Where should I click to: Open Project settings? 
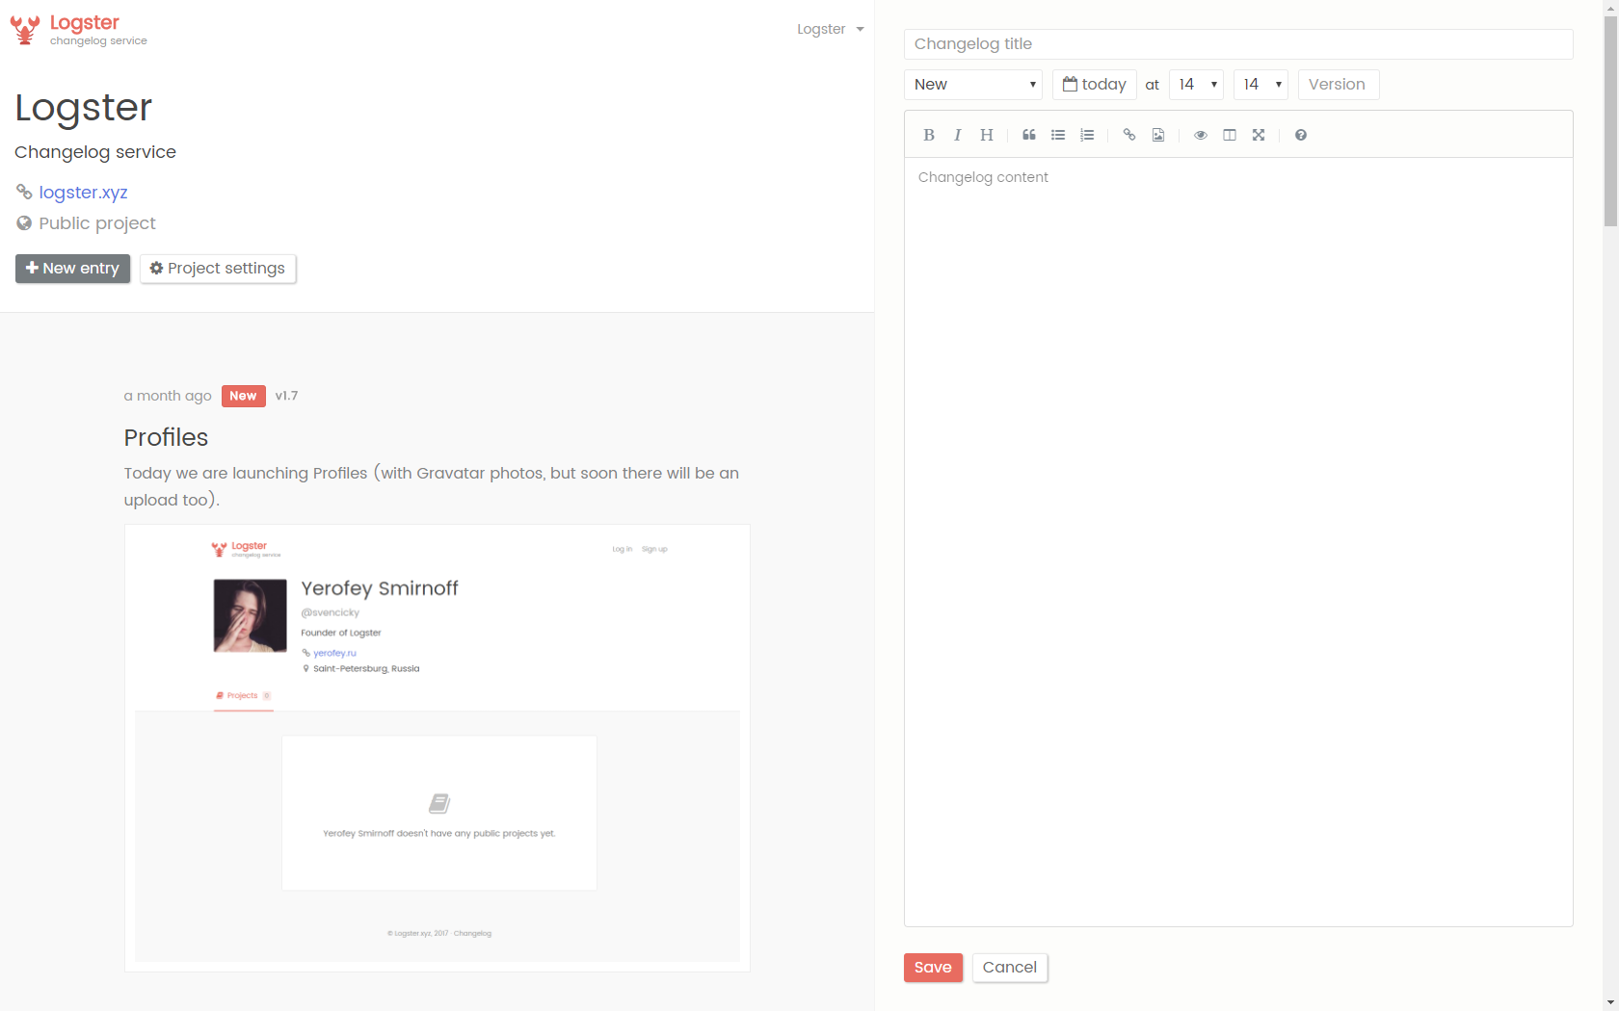pyautogui.click(x=218, y=269)
